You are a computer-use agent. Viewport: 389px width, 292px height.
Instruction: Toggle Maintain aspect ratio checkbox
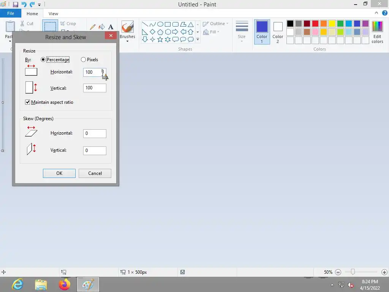point(27,102)
